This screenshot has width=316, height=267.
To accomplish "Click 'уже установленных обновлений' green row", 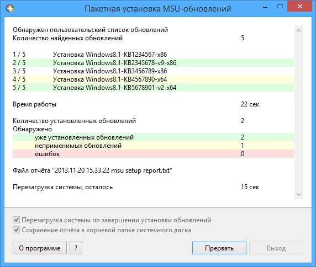I will tap(153, 137).
